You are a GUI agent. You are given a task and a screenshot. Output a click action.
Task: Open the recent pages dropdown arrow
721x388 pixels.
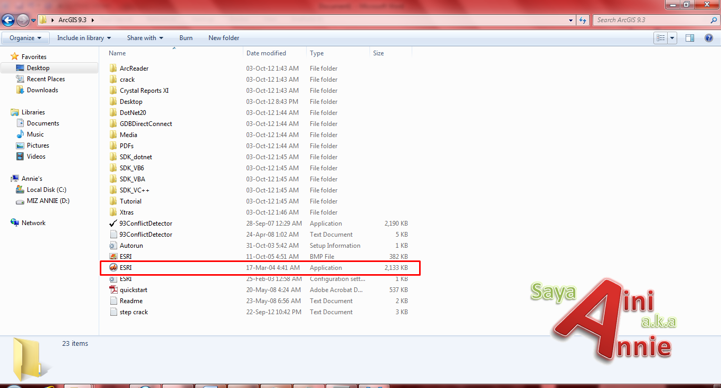(33, 21)
